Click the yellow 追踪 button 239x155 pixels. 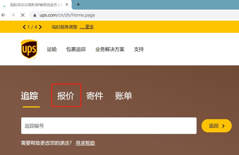217,126
